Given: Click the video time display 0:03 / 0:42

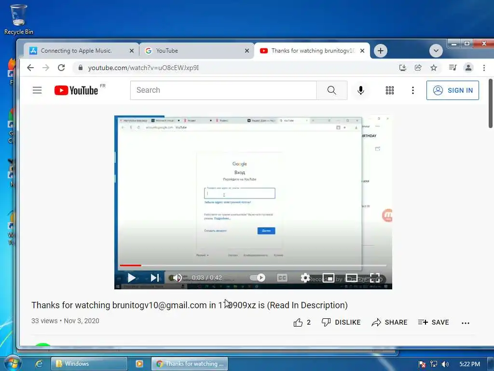Looking at the screenshot, I should (207, 278).
